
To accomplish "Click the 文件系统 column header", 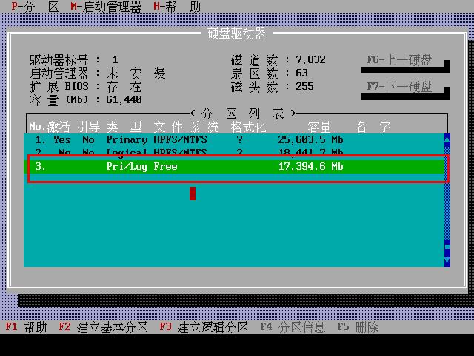I will 186,127.
